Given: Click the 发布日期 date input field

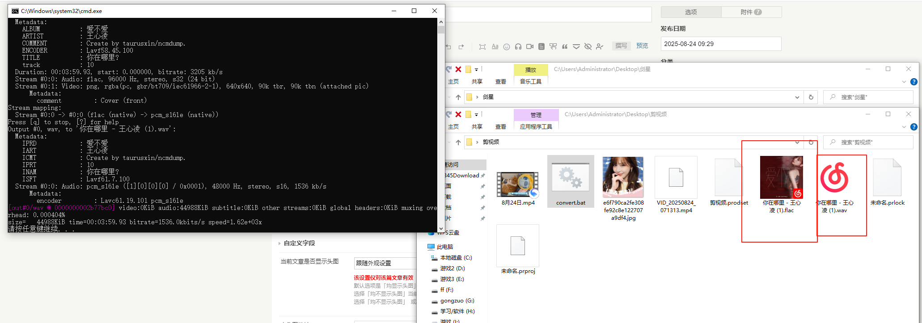Looking at the screenshot, I should 720,44.
